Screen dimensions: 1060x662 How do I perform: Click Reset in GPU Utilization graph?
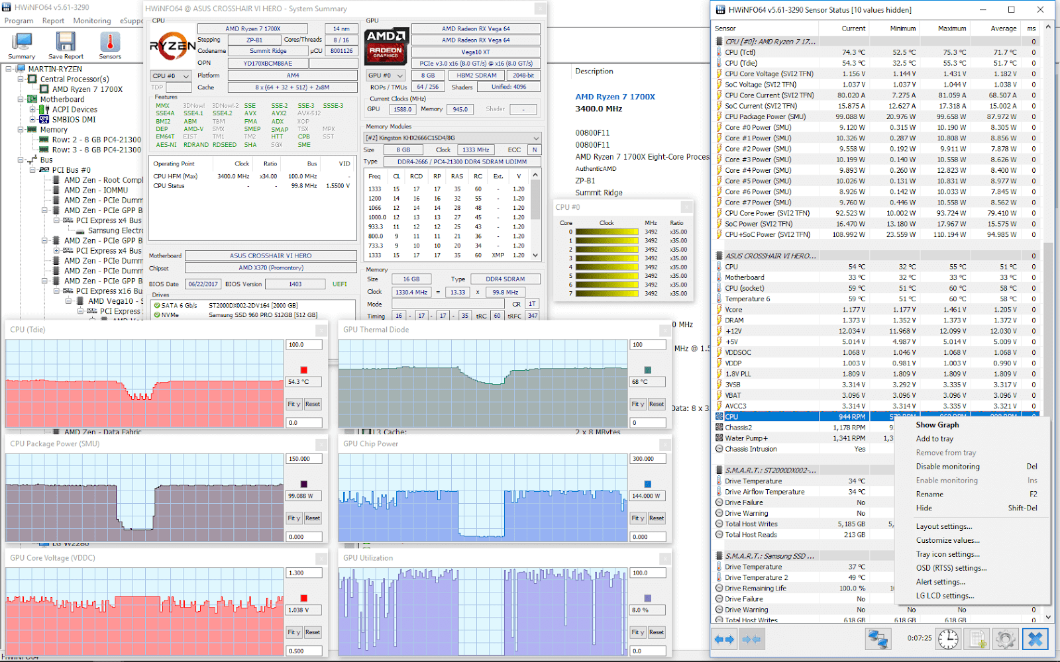657,632
